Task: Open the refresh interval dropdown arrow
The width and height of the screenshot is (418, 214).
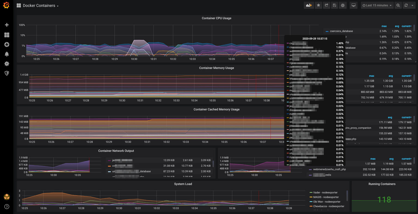Action: click(413, 5)
